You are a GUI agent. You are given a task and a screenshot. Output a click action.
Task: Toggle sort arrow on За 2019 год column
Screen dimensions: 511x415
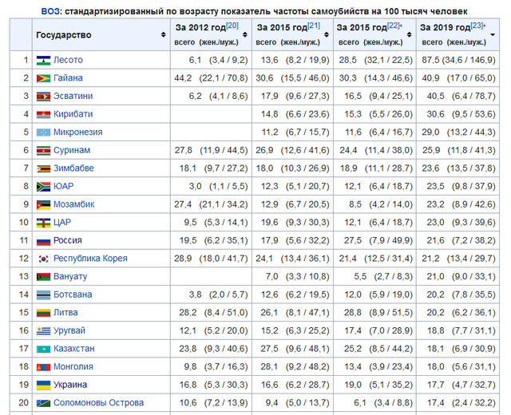click(493, 34)
